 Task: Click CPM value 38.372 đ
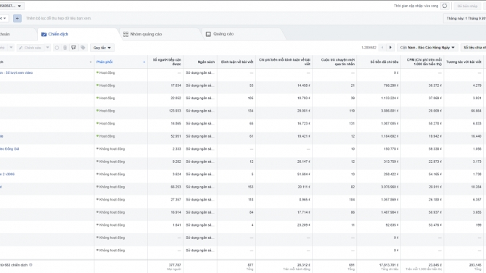tap(435, 85)
